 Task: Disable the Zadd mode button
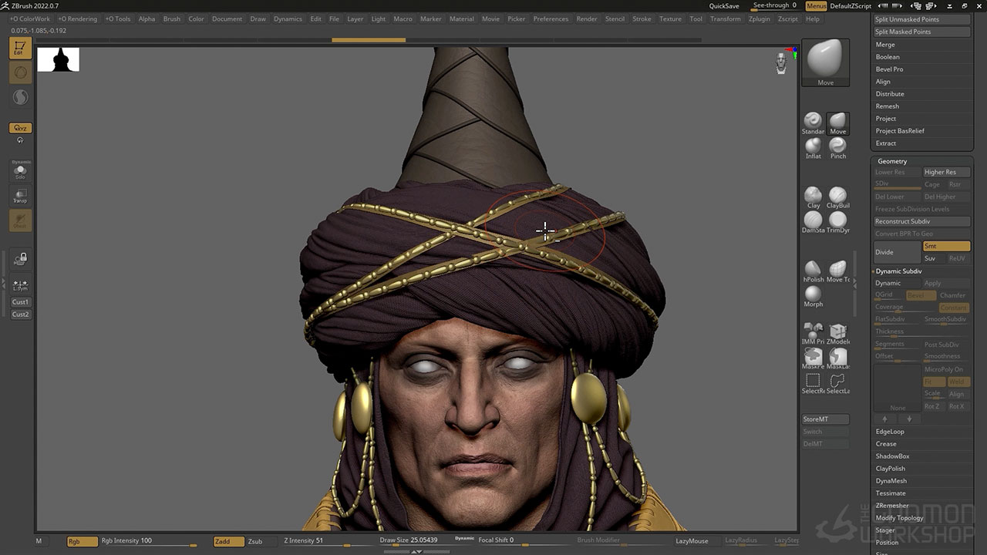227,541
